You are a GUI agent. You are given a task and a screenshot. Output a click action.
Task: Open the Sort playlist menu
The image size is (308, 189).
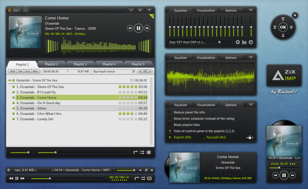coord(28,71)
